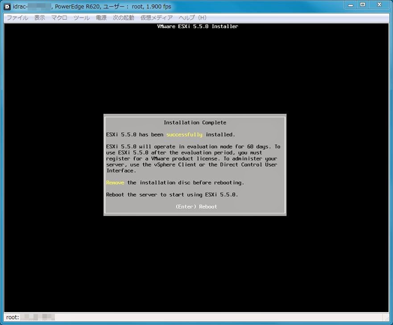Click (Enter) Reboot in the installer dialog
The height and width of the screenshot is (325, 393).
[x=196, y=207]
